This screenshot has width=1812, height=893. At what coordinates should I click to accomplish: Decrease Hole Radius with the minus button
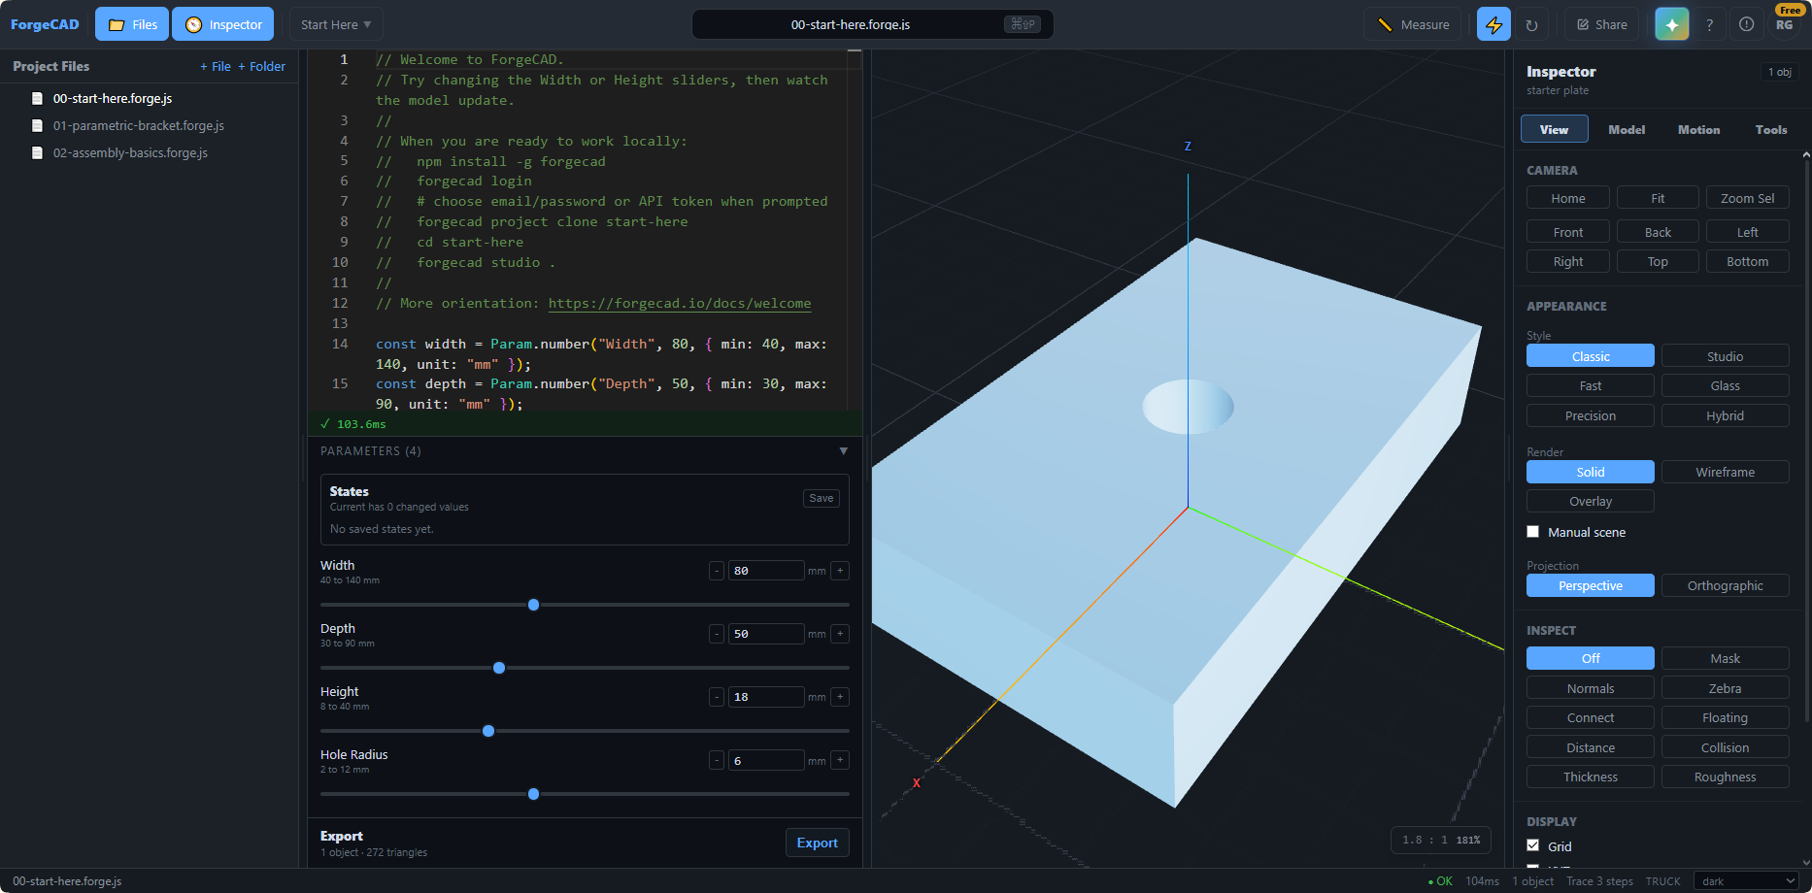(x=717, y=760)
